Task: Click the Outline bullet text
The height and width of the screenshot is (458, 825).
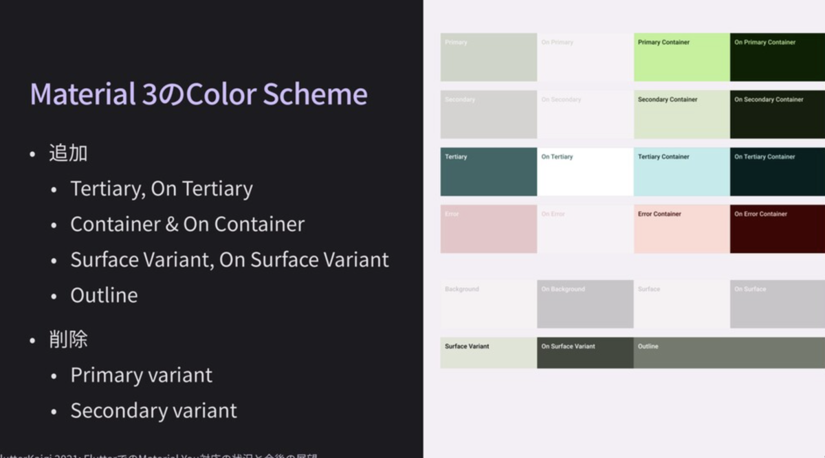Action: (104, 296)
